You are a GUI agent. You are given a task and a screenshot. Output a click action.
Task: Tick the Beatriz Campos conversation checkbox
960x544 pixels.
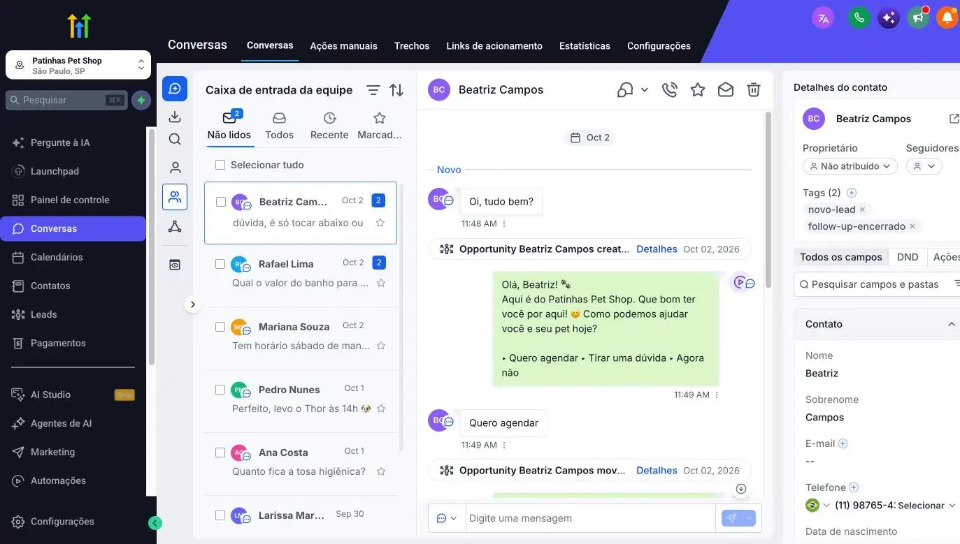click(x=221, y=202)
